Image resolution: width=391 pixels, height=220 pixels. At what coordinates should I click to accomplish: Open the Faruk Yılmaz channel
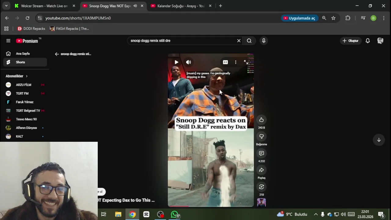(25, 102)
